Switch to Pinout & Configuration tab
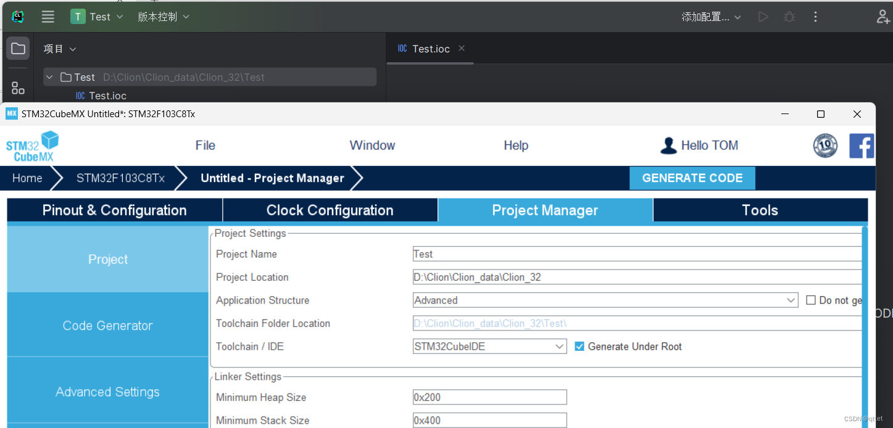 click(x=115, y=210)
